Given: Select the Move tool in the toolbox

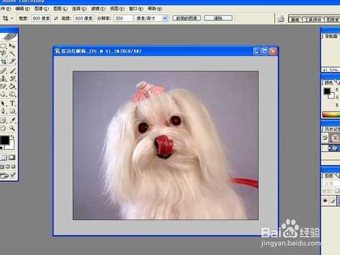Looking at the screenshot, I should [12, 46].
